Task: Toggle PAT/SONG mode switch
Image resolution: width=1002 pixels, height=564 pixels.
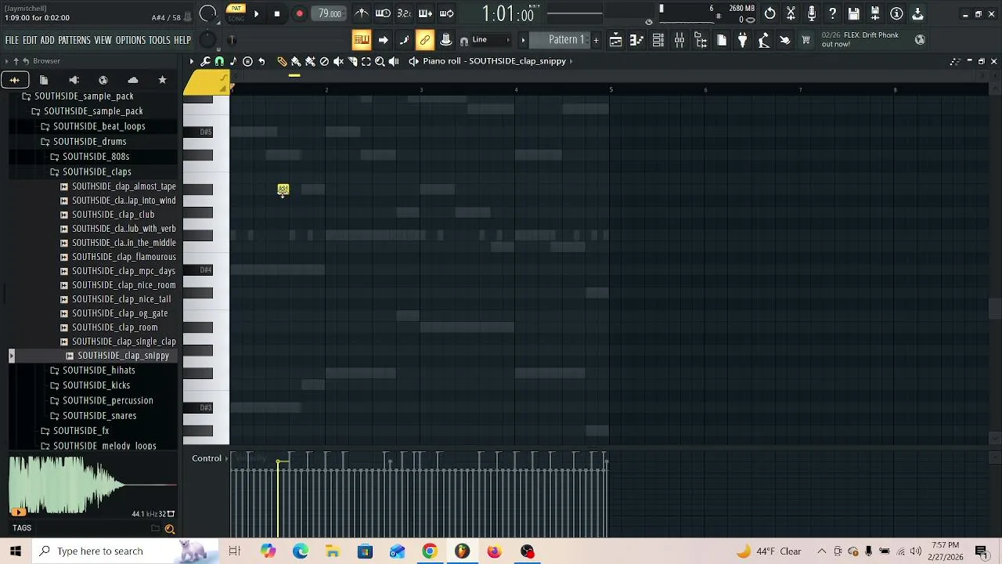Action: click(236, 13)
